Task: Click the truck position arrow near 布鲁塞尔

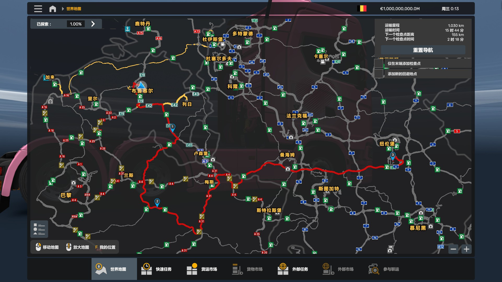Action: (x=141, y=85)
